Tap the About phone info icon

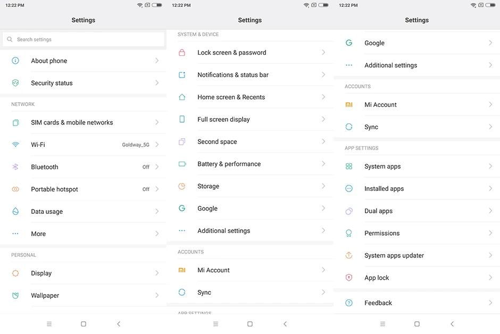point(15,61)
